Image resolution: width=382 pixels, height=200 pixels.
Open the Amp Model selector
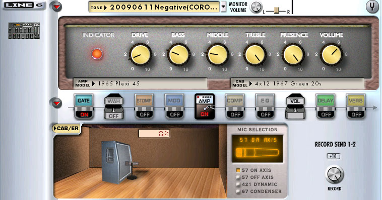pos(140,84)
